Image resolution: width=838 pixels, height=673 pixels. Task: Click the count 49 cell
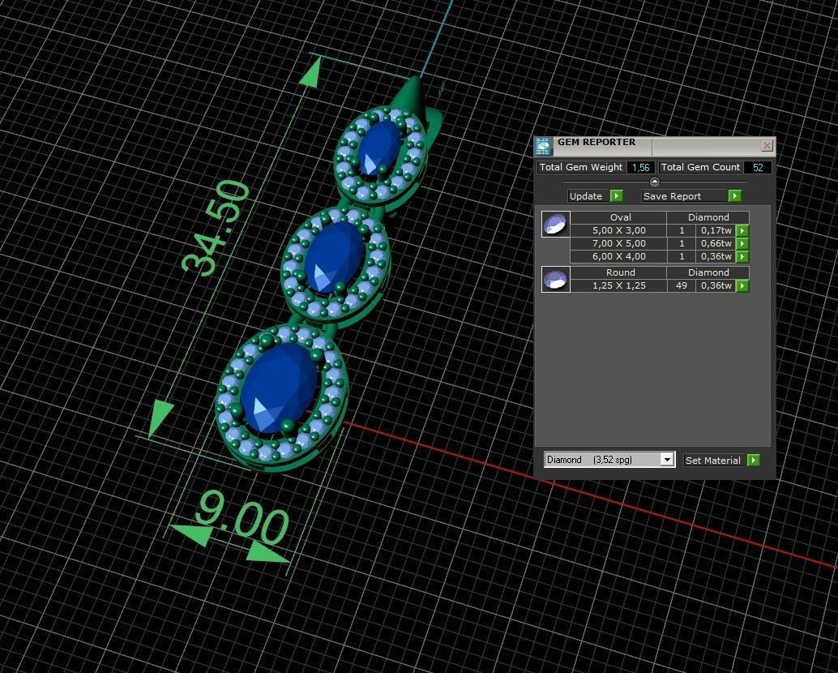682,286
